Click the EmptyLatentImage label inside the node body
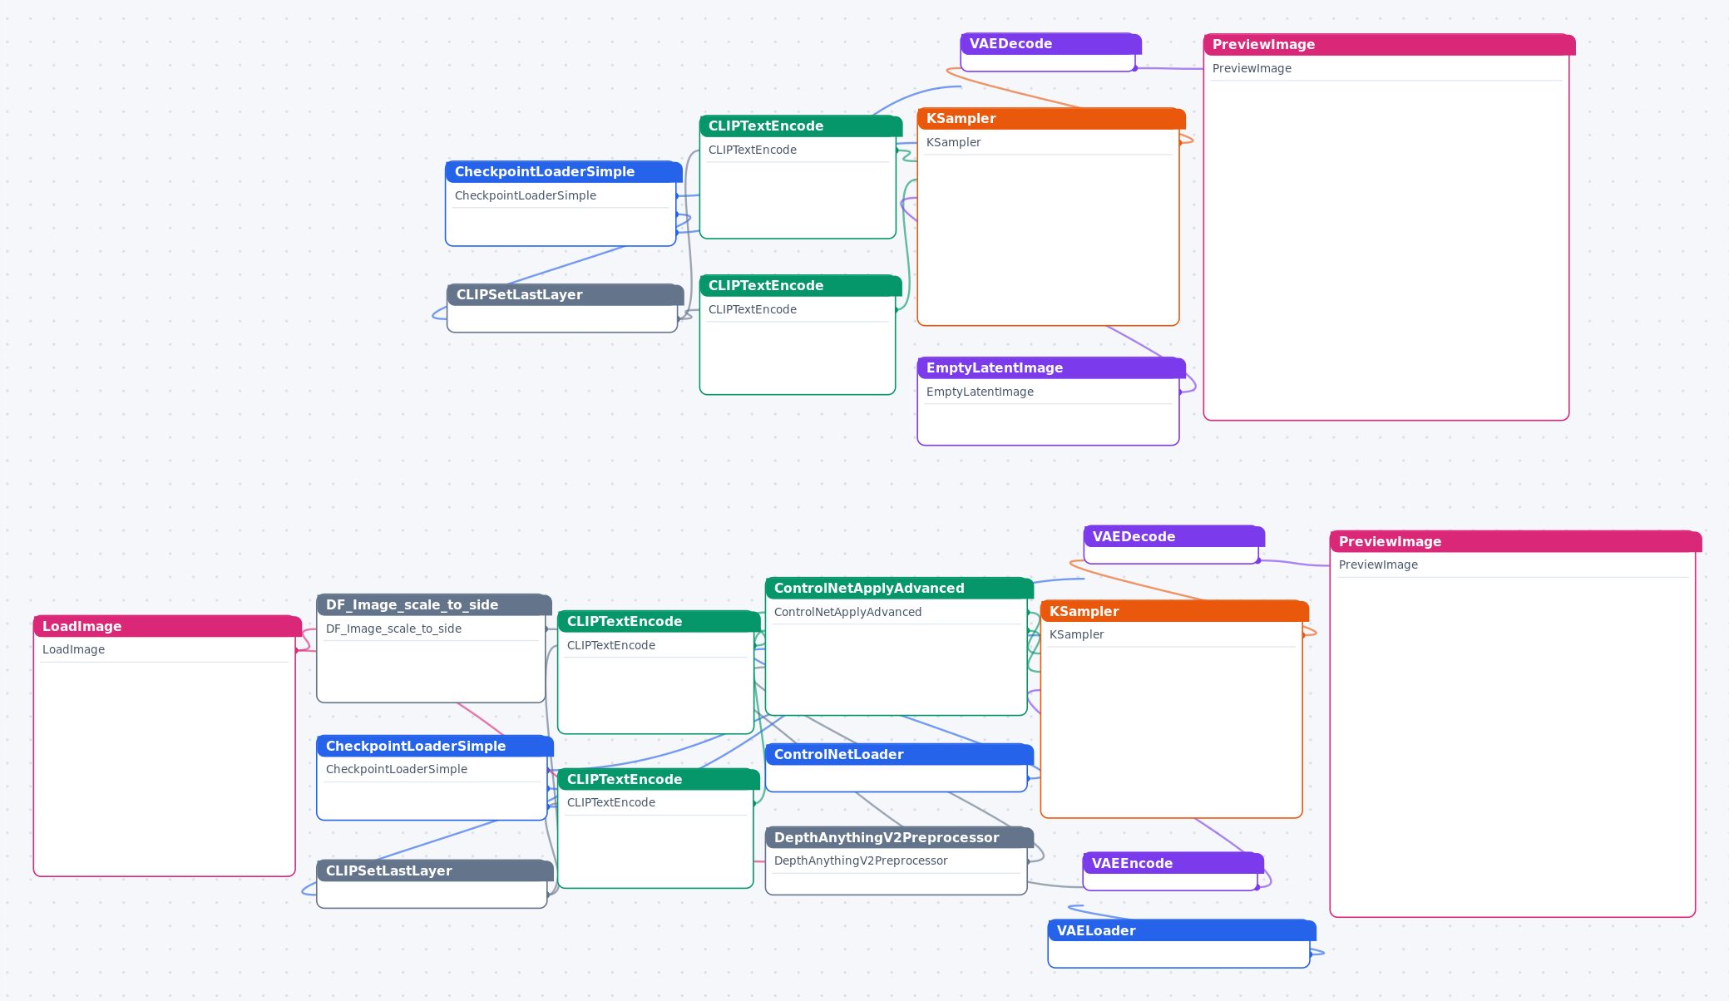Image resolution: width=1729 pixels, height=1001 pixels. [x=980, y=392]
